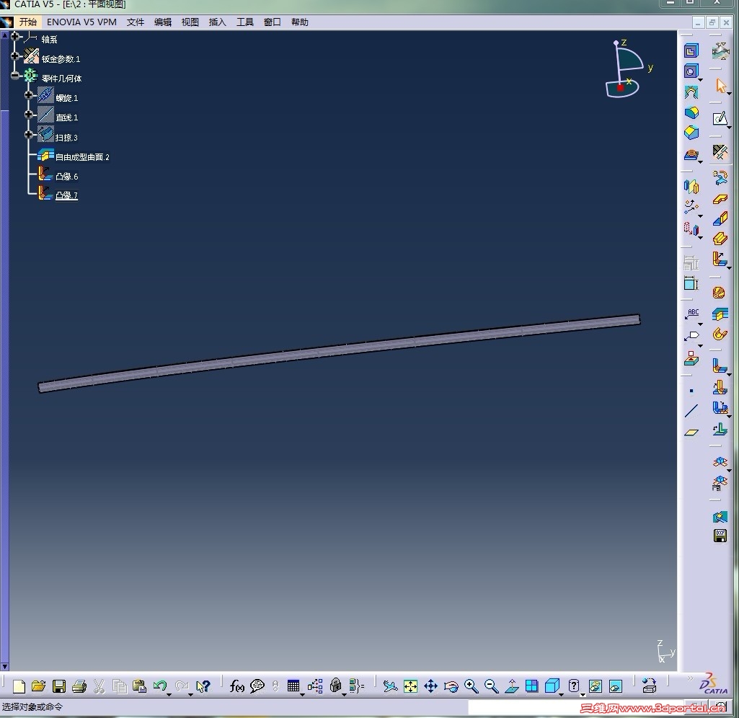Expand the 轴系 tree node

[16, 36]
